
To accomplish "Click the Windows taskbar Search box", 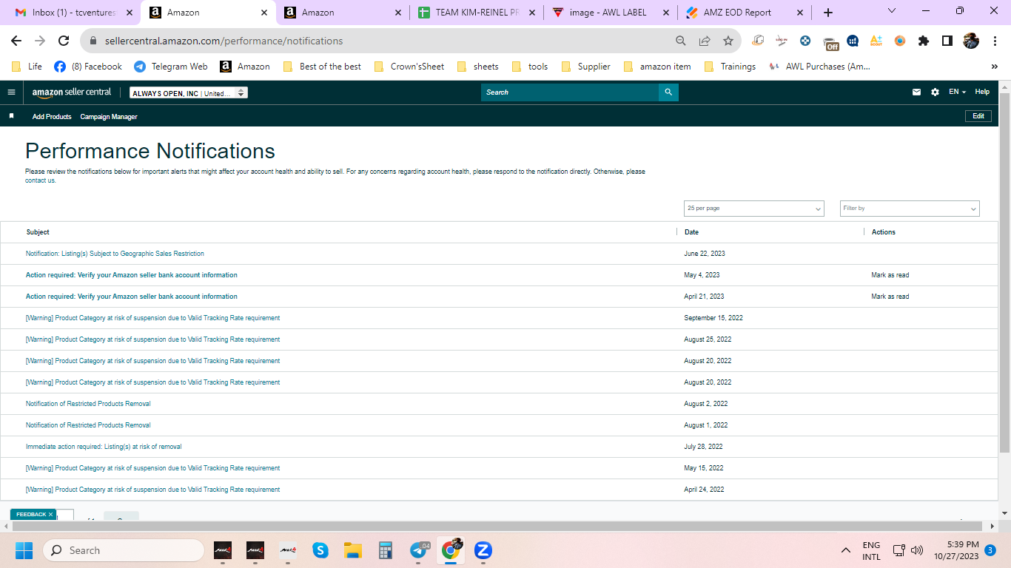I will 124,550.
